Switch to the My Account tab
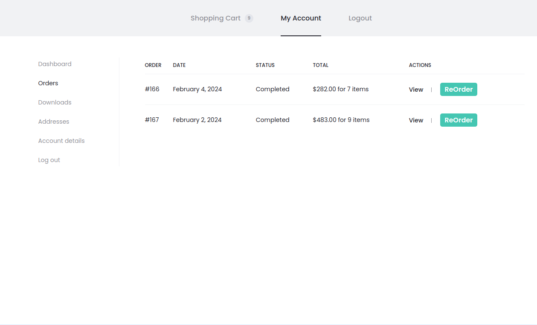Image resolution: width=537 pixels, height=325 pixels. pyautogui.click(x=301, y=18)
